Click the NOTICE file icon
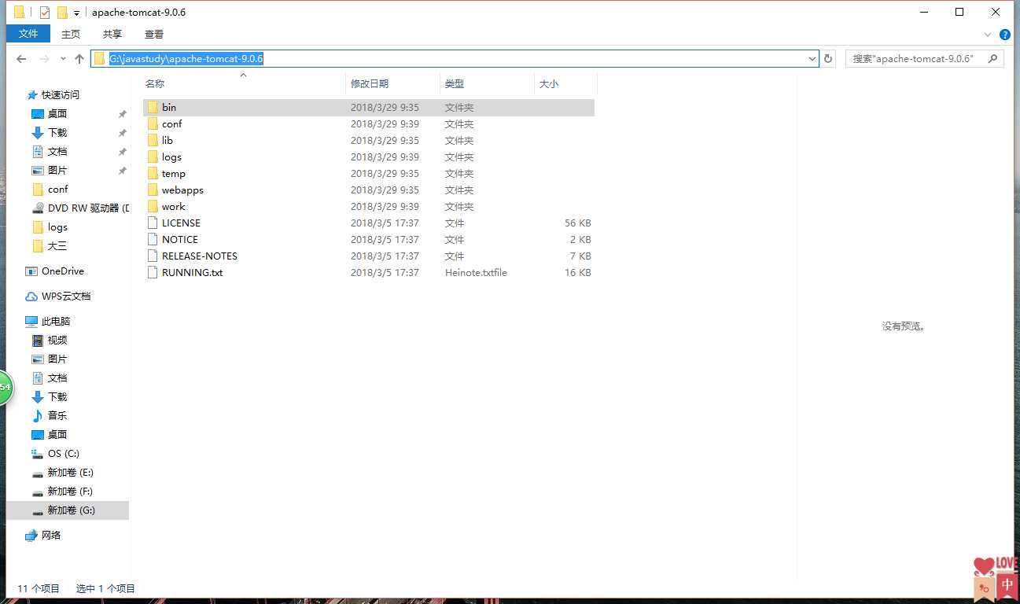Viewport: 1020px width, 604px height. click(x=153, y=239)
